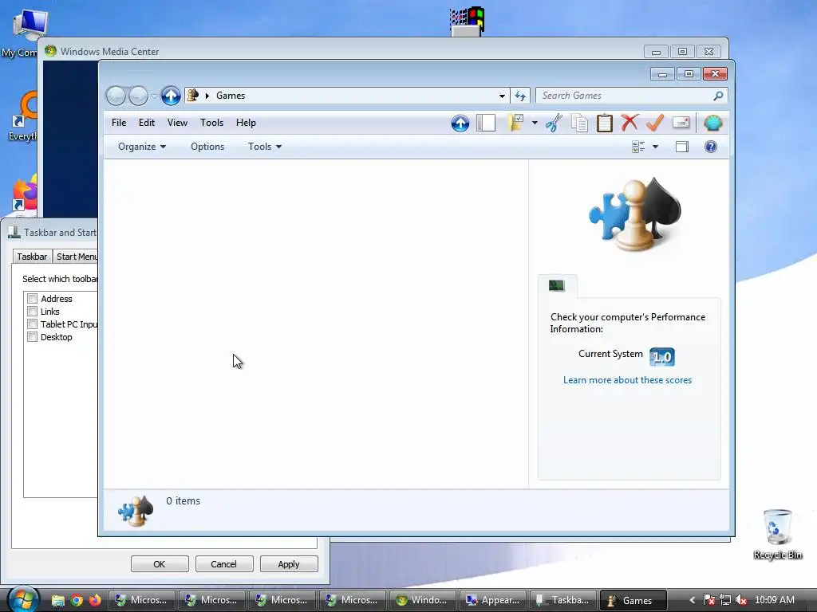This screenshot has width=817, height=612.
Task: Click the 1.0 system score badge
Action: tap(661, 357)
